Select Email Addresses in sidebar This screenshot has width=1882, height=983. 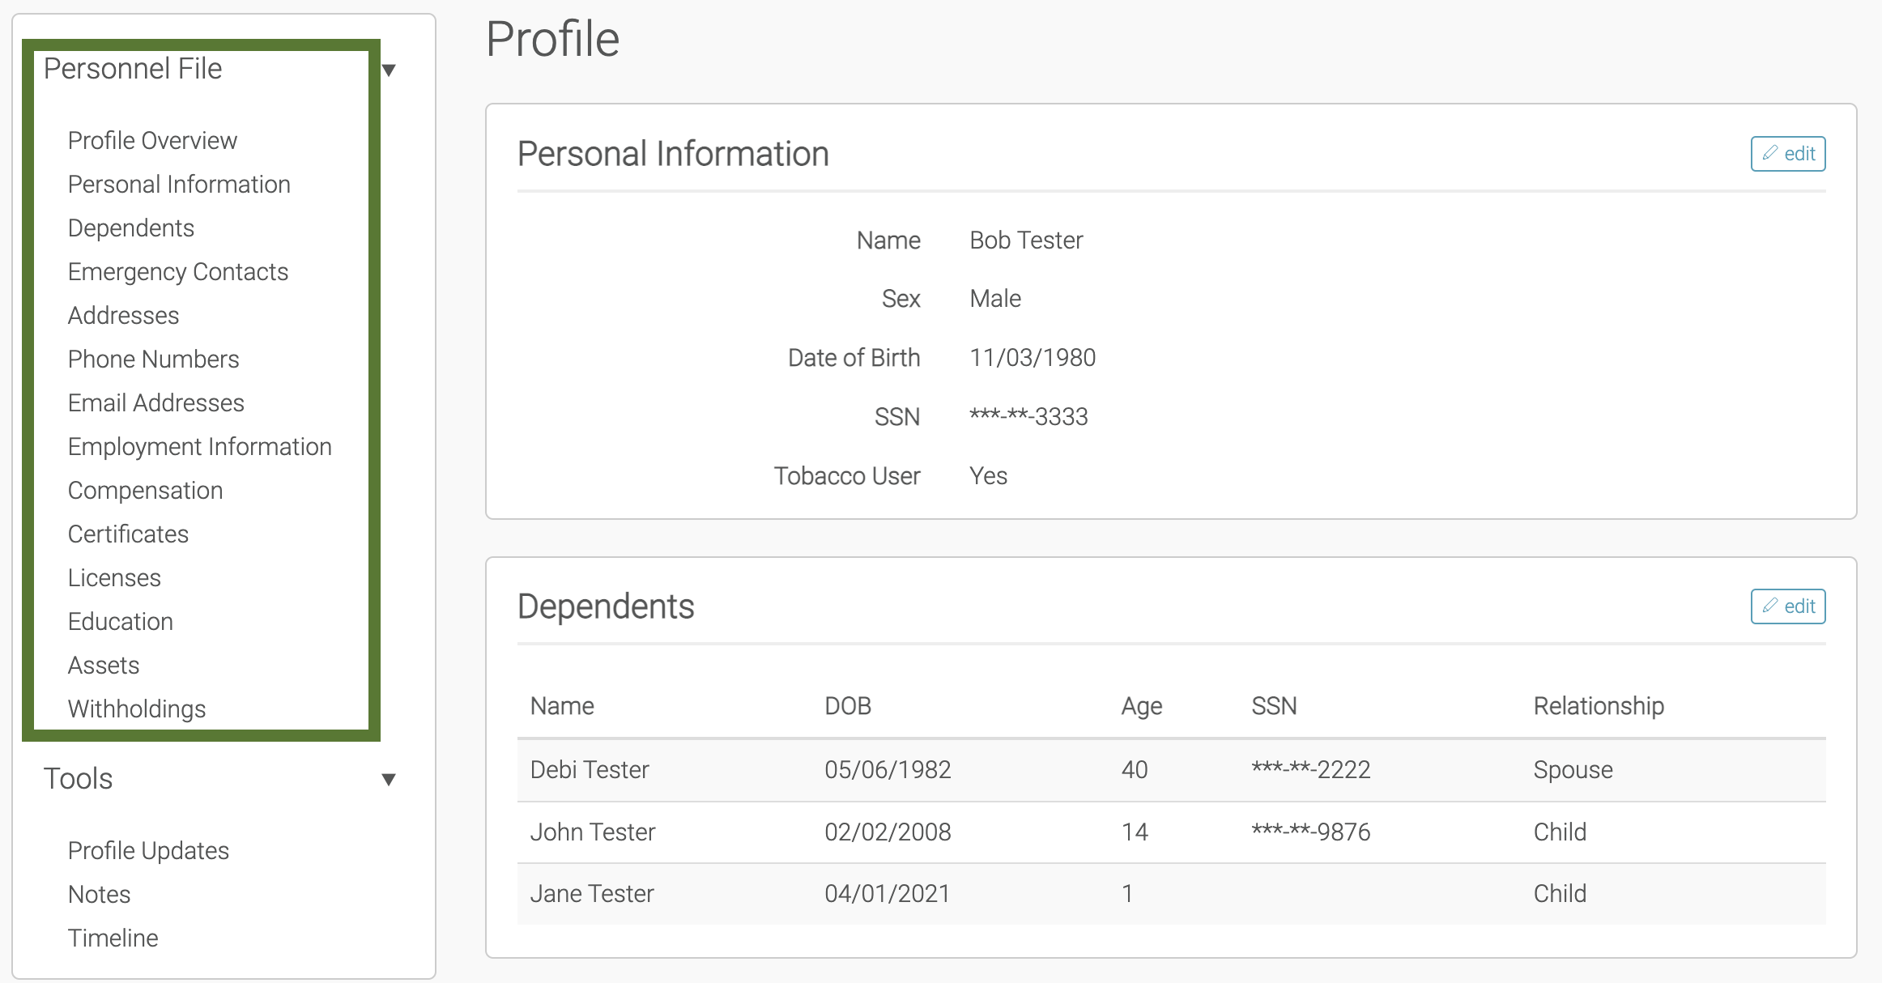coord(155,403)
